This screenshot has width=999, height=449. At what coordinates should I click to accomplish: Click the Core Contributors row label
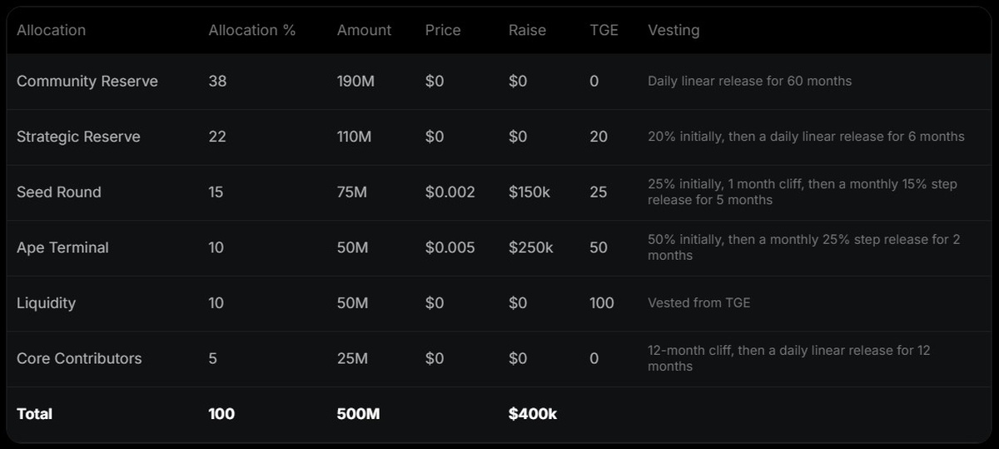pos(79,359)
